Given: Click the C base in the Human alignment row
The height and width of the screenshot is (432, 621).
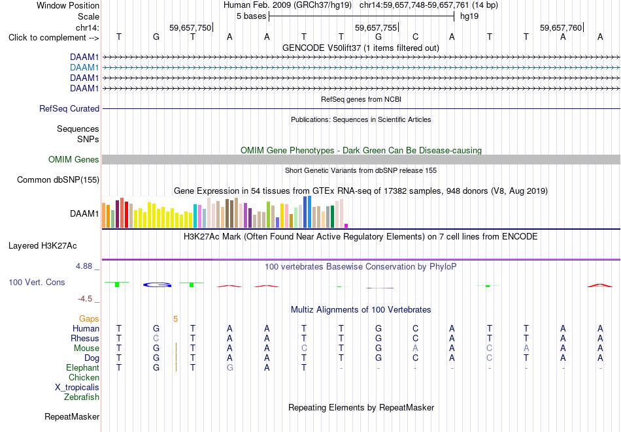Looking at the screenshot, I should [415, 328].
